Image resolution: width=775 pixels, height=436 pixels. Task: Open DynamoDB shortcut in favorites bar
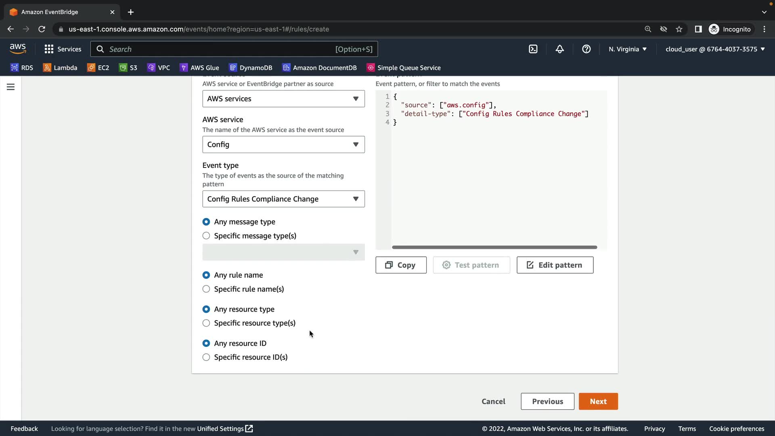pyautogui.click(x=251, y=68)
